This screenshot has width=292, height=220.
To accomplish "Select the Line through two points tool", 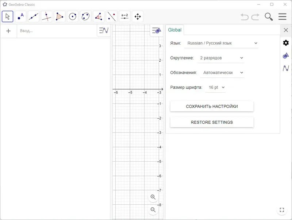I will coord(34,16).
